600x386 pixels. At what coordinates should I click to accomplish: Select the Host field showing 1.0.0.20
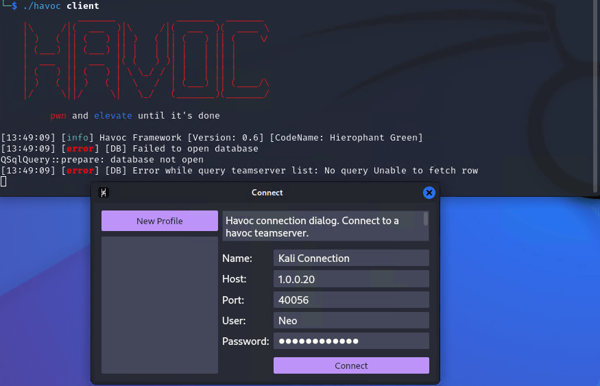coord(351,279)
